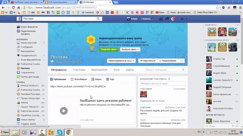This screenshot has width=243, height=136.
Task: Open messages icon in header
Action: point(167,19)
